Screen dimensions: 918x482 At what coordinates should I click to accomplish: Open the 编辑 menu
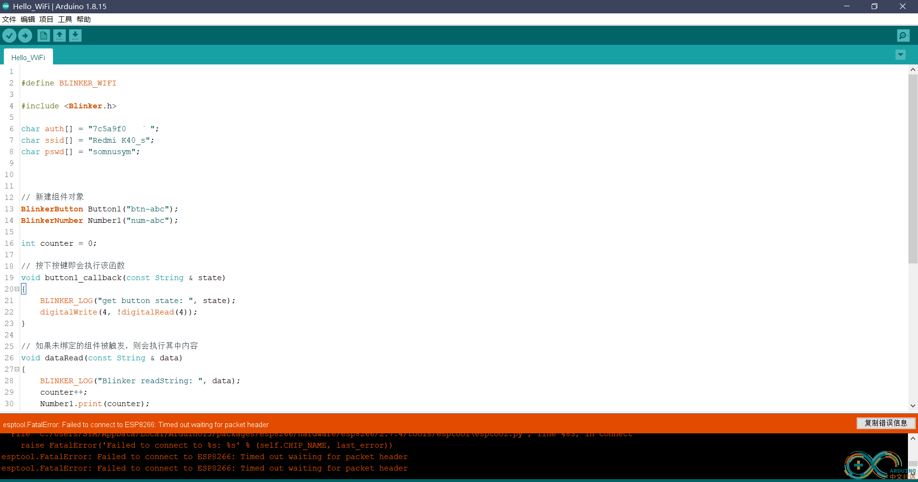pyautogui.click(x=28, y=20)
